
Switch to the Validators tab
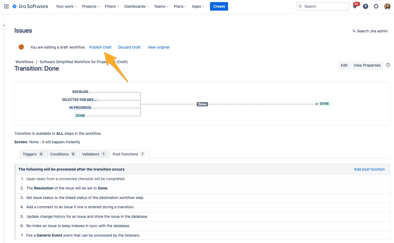tap(94, 154)
